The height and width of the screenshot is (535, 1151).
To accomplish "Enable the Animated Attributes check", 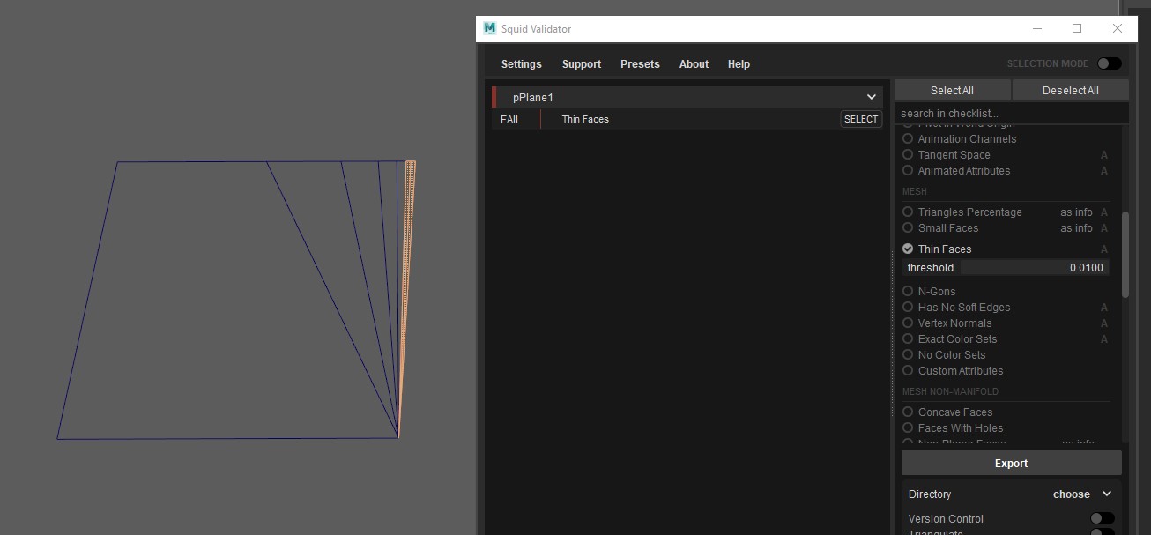I will [908, 170].
